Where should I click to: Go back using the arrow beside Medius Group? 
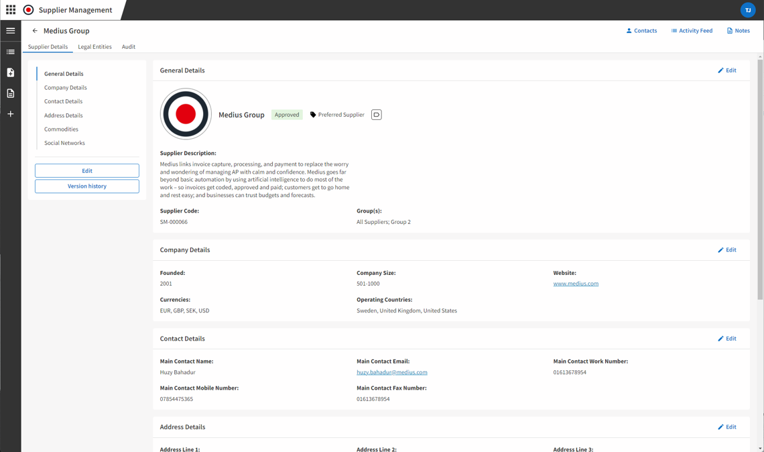click(x=35, y=31)
